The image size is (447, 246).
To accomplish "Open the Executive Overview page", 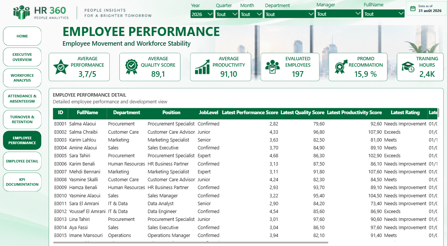I will (22, 57).
